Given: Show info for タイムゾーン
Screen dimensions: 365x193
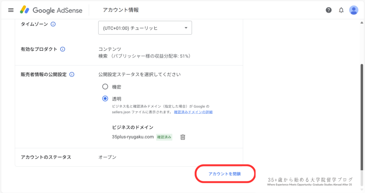Looking at the screenshot, I should [53, 24].
